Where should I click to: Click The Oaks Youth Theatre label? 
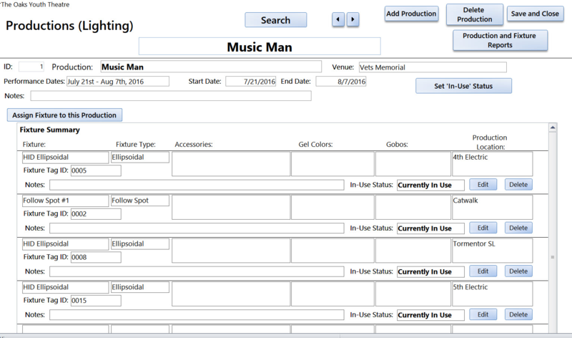click(x=35, y=4)
